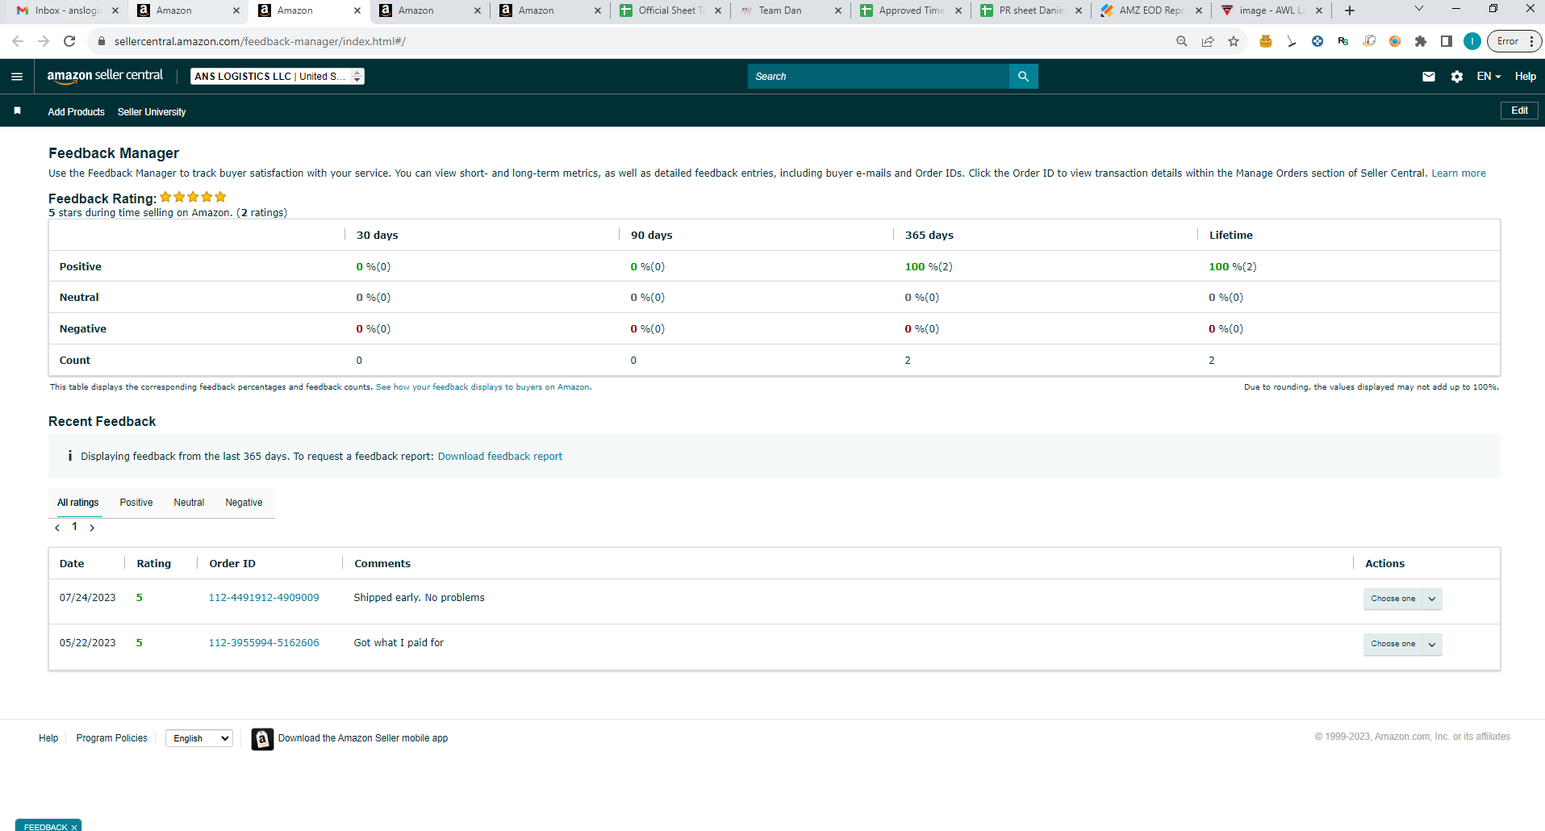1545x831 pixels.
Task: Click into the Search input field
Action: (x=879, y=77)
